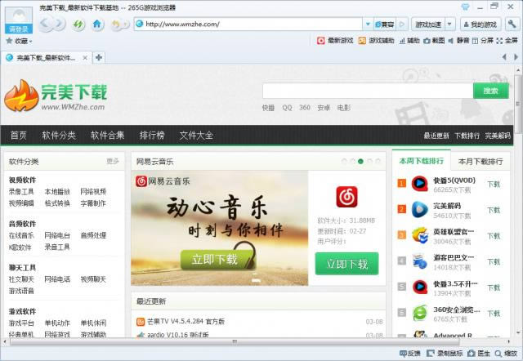This screenshot has height=361, width=523.
Task: Toggle the 兼容 compatibility mode button
Action: coord(385,25)
